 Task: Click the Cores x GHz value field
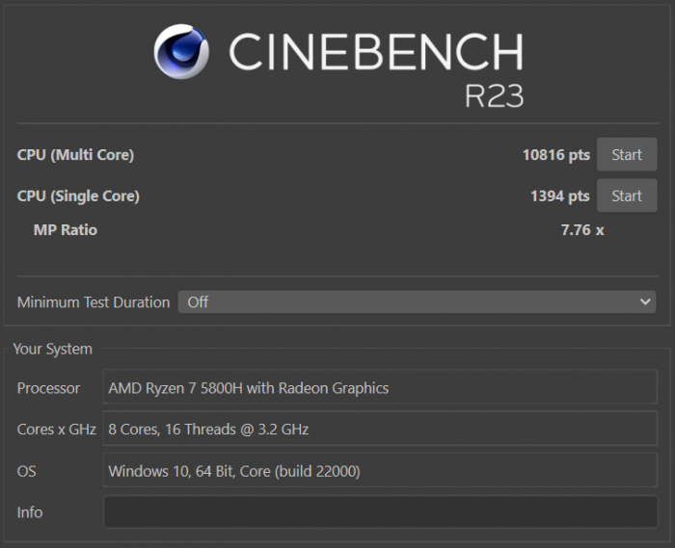coord(380,430)
